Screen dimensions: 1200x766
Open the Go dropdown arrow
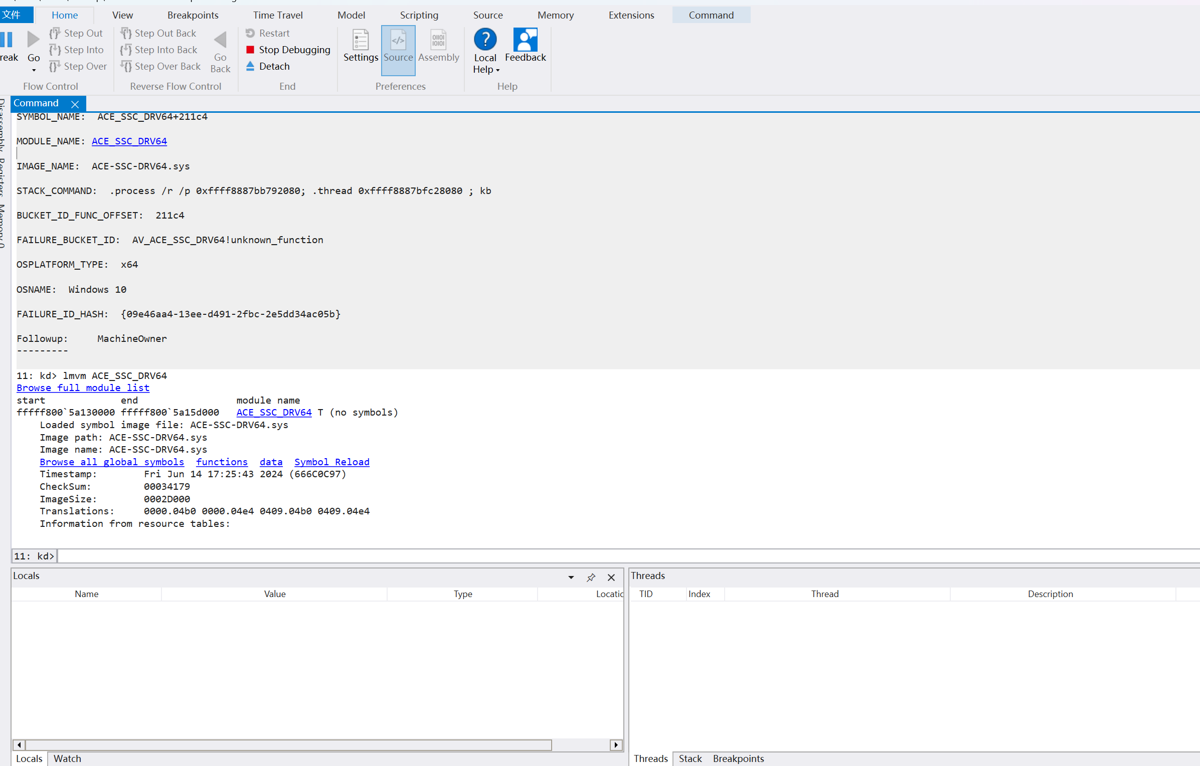pyautogui.click(x=34, y=70)
